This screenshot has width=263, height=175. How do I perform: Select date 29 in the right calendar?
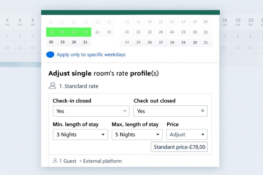[183, 42]
